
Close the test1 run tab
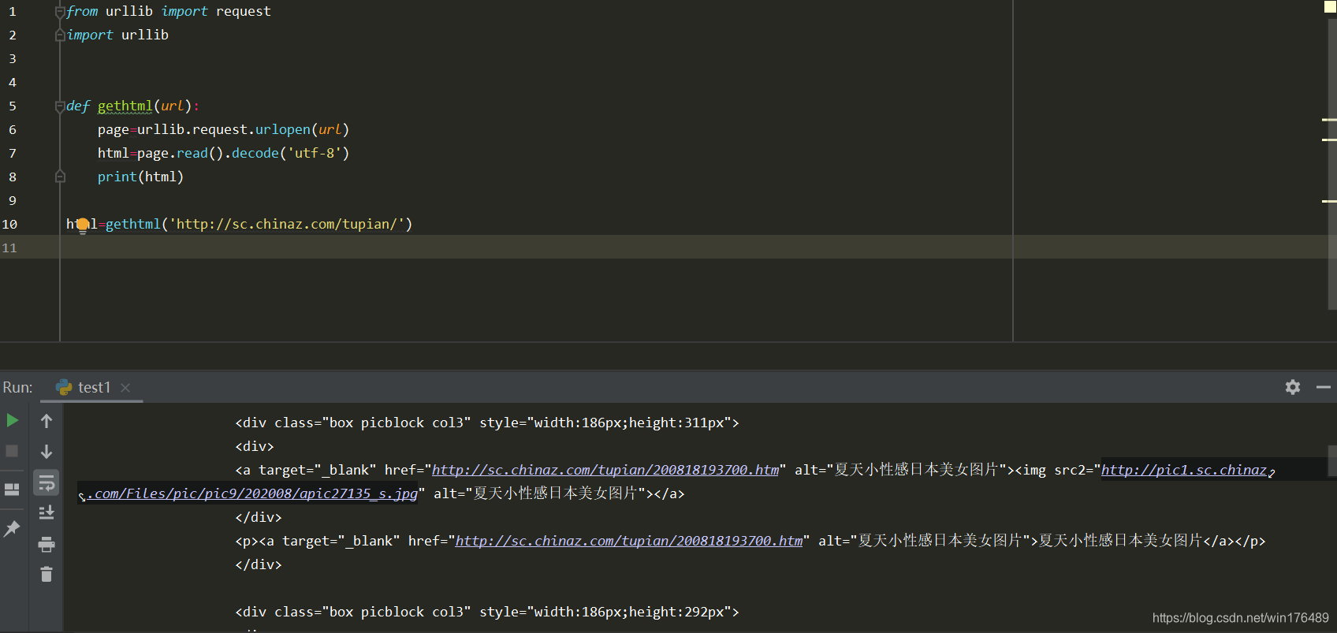coord(125,387)
